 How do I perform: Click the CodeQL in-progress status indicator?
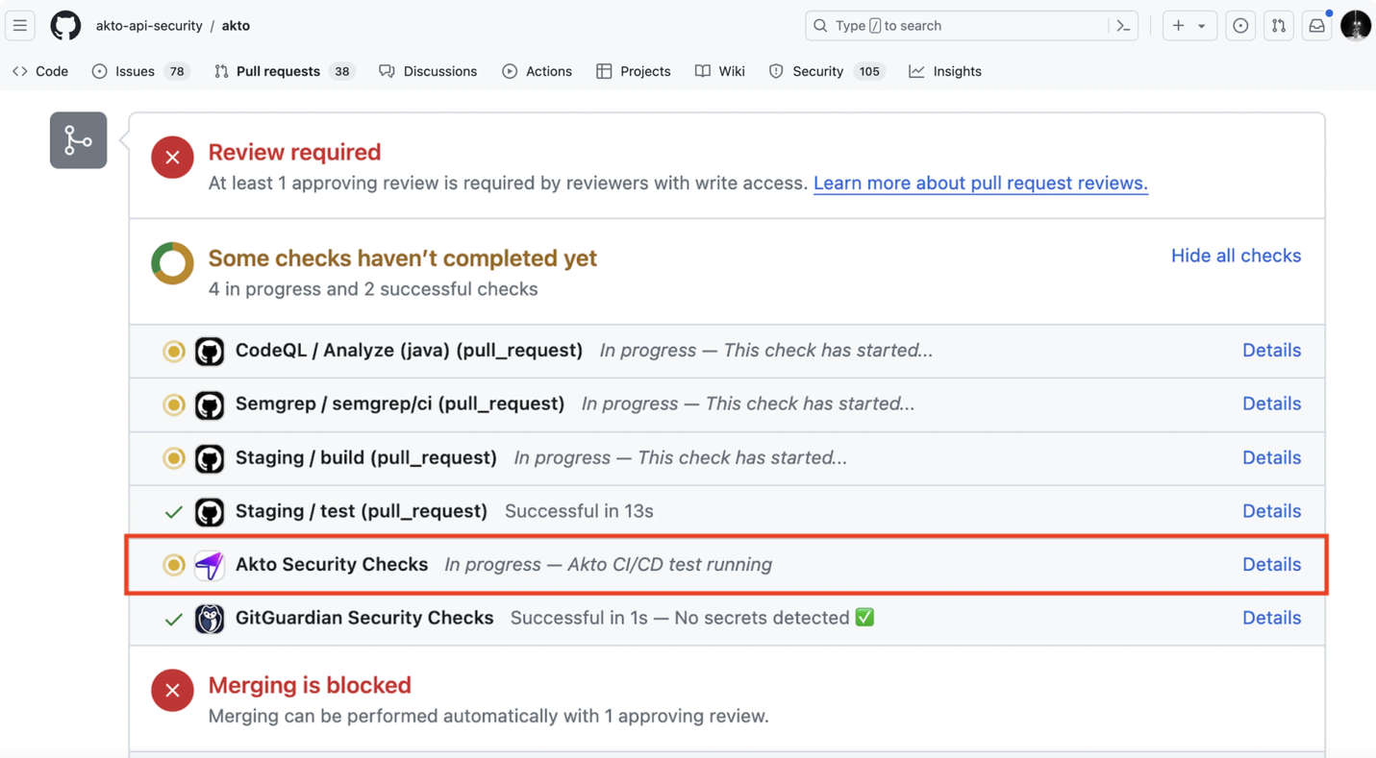click(x=174, y=352)
